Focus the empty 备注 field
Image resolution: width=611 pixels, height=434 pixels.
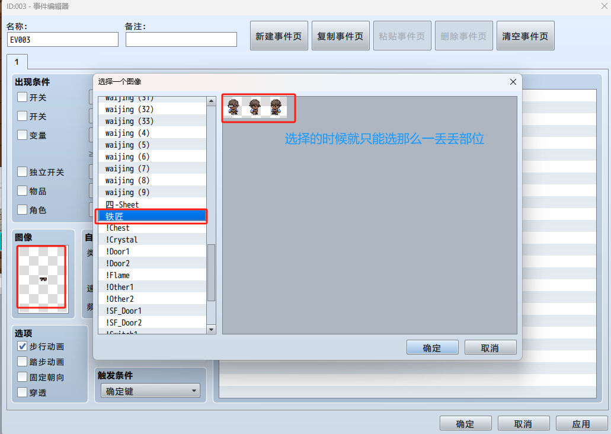pos(181,40)
